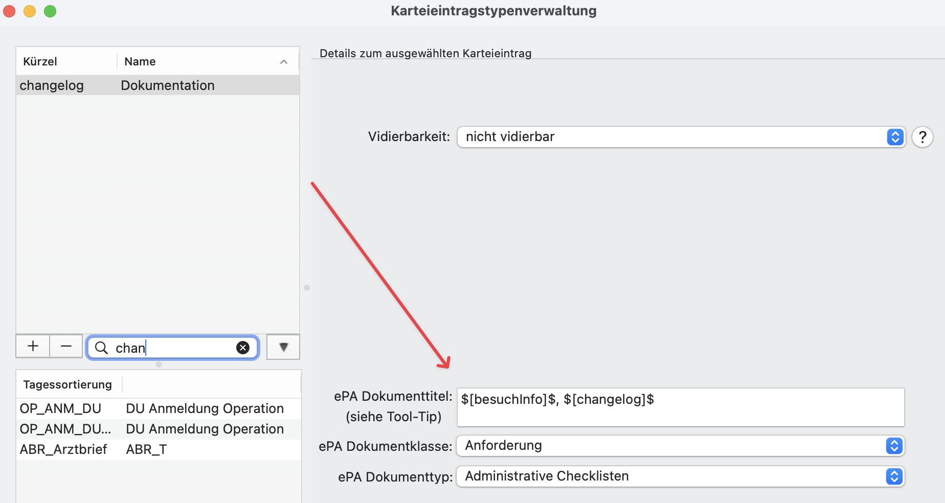Click the Tagessortierung column header
Screen dimensions: 945x503
tap(67, 384)
